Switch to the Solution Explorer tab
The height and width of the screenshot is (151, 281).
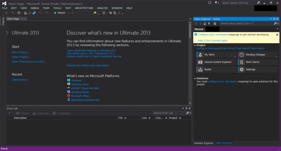204,143
